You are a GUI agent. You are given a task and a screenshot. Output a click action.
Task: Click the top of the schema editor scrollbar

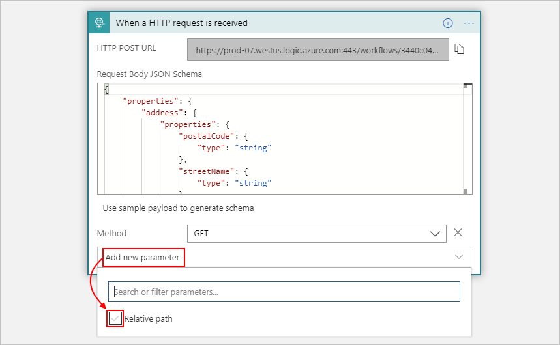[466, 86]
